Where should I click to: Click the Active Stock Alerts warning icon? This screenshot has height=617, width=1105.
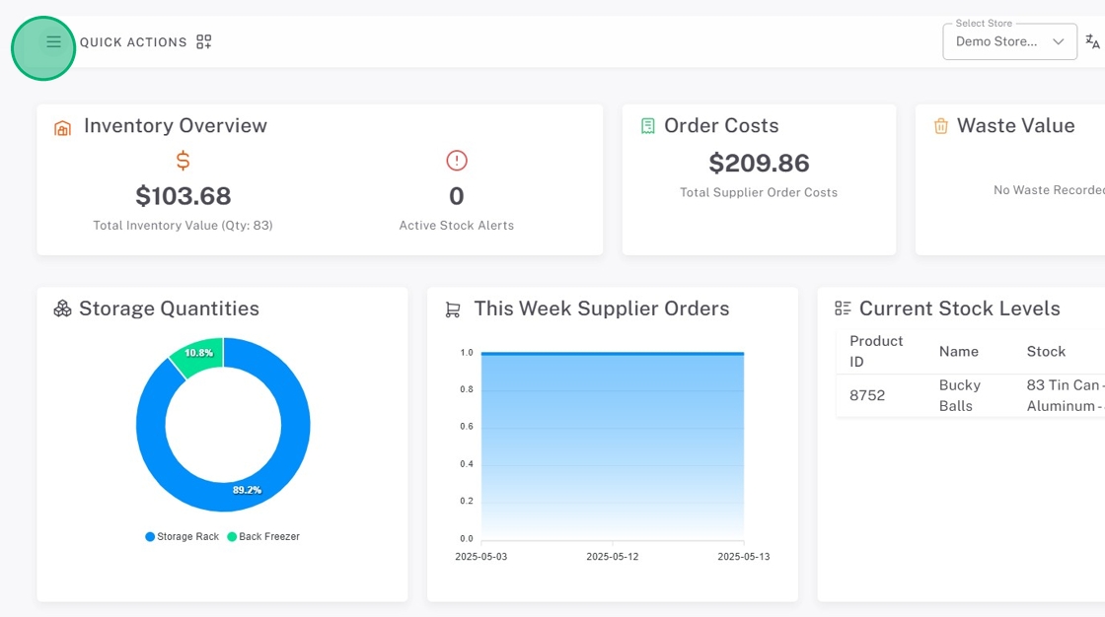[456, 161]
